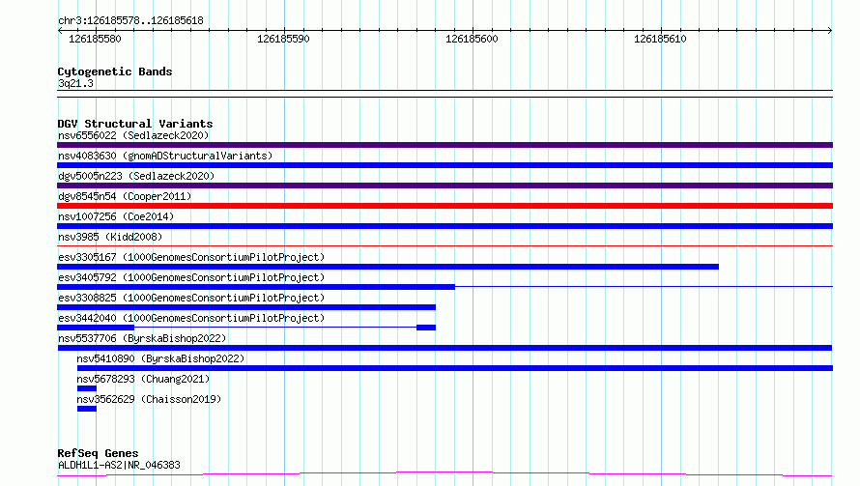Open nsv3985 (Kidd2008) variant label
The width and height of the screenshot is (860, 486).
(110, 237)
